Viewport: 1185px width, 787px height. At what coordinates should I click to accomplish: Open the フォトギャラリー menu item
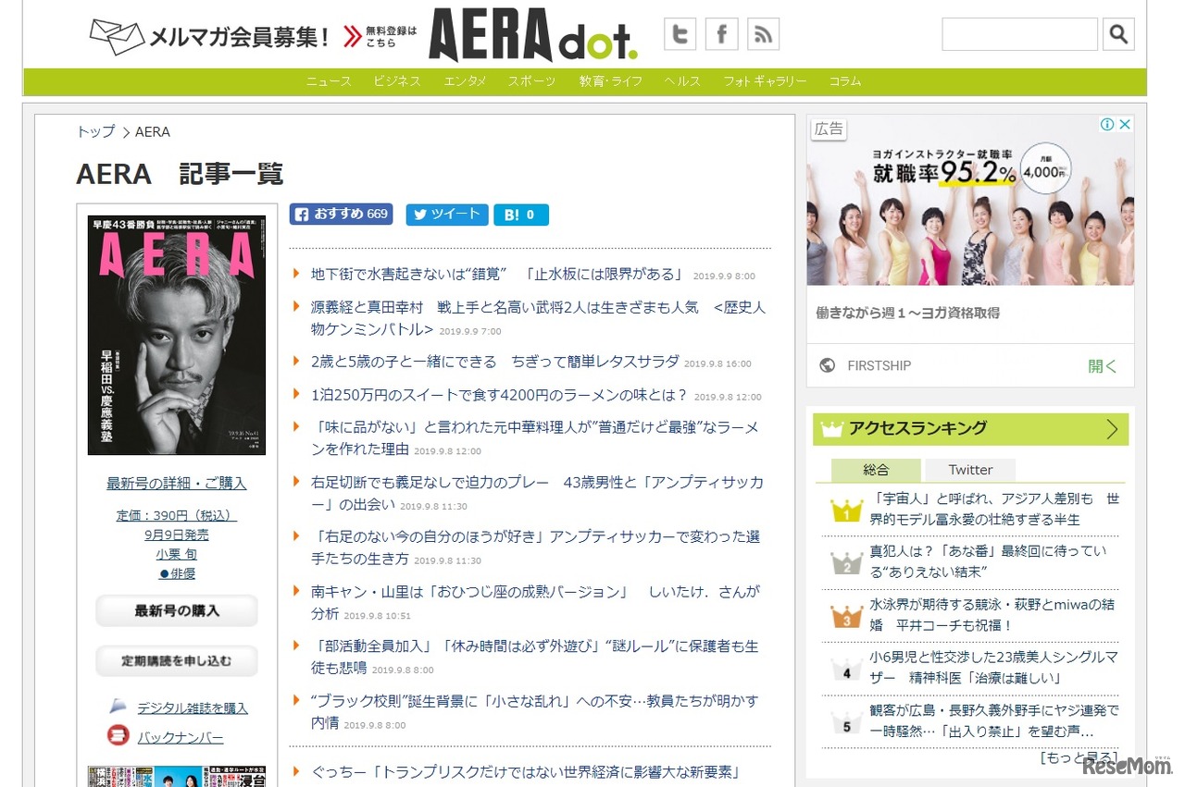pos(765,81)
